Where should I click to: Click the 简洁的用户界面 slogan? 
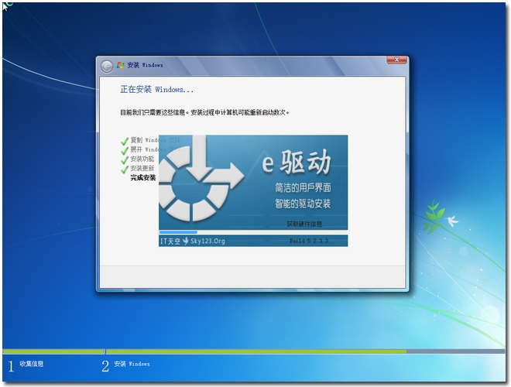303,187
